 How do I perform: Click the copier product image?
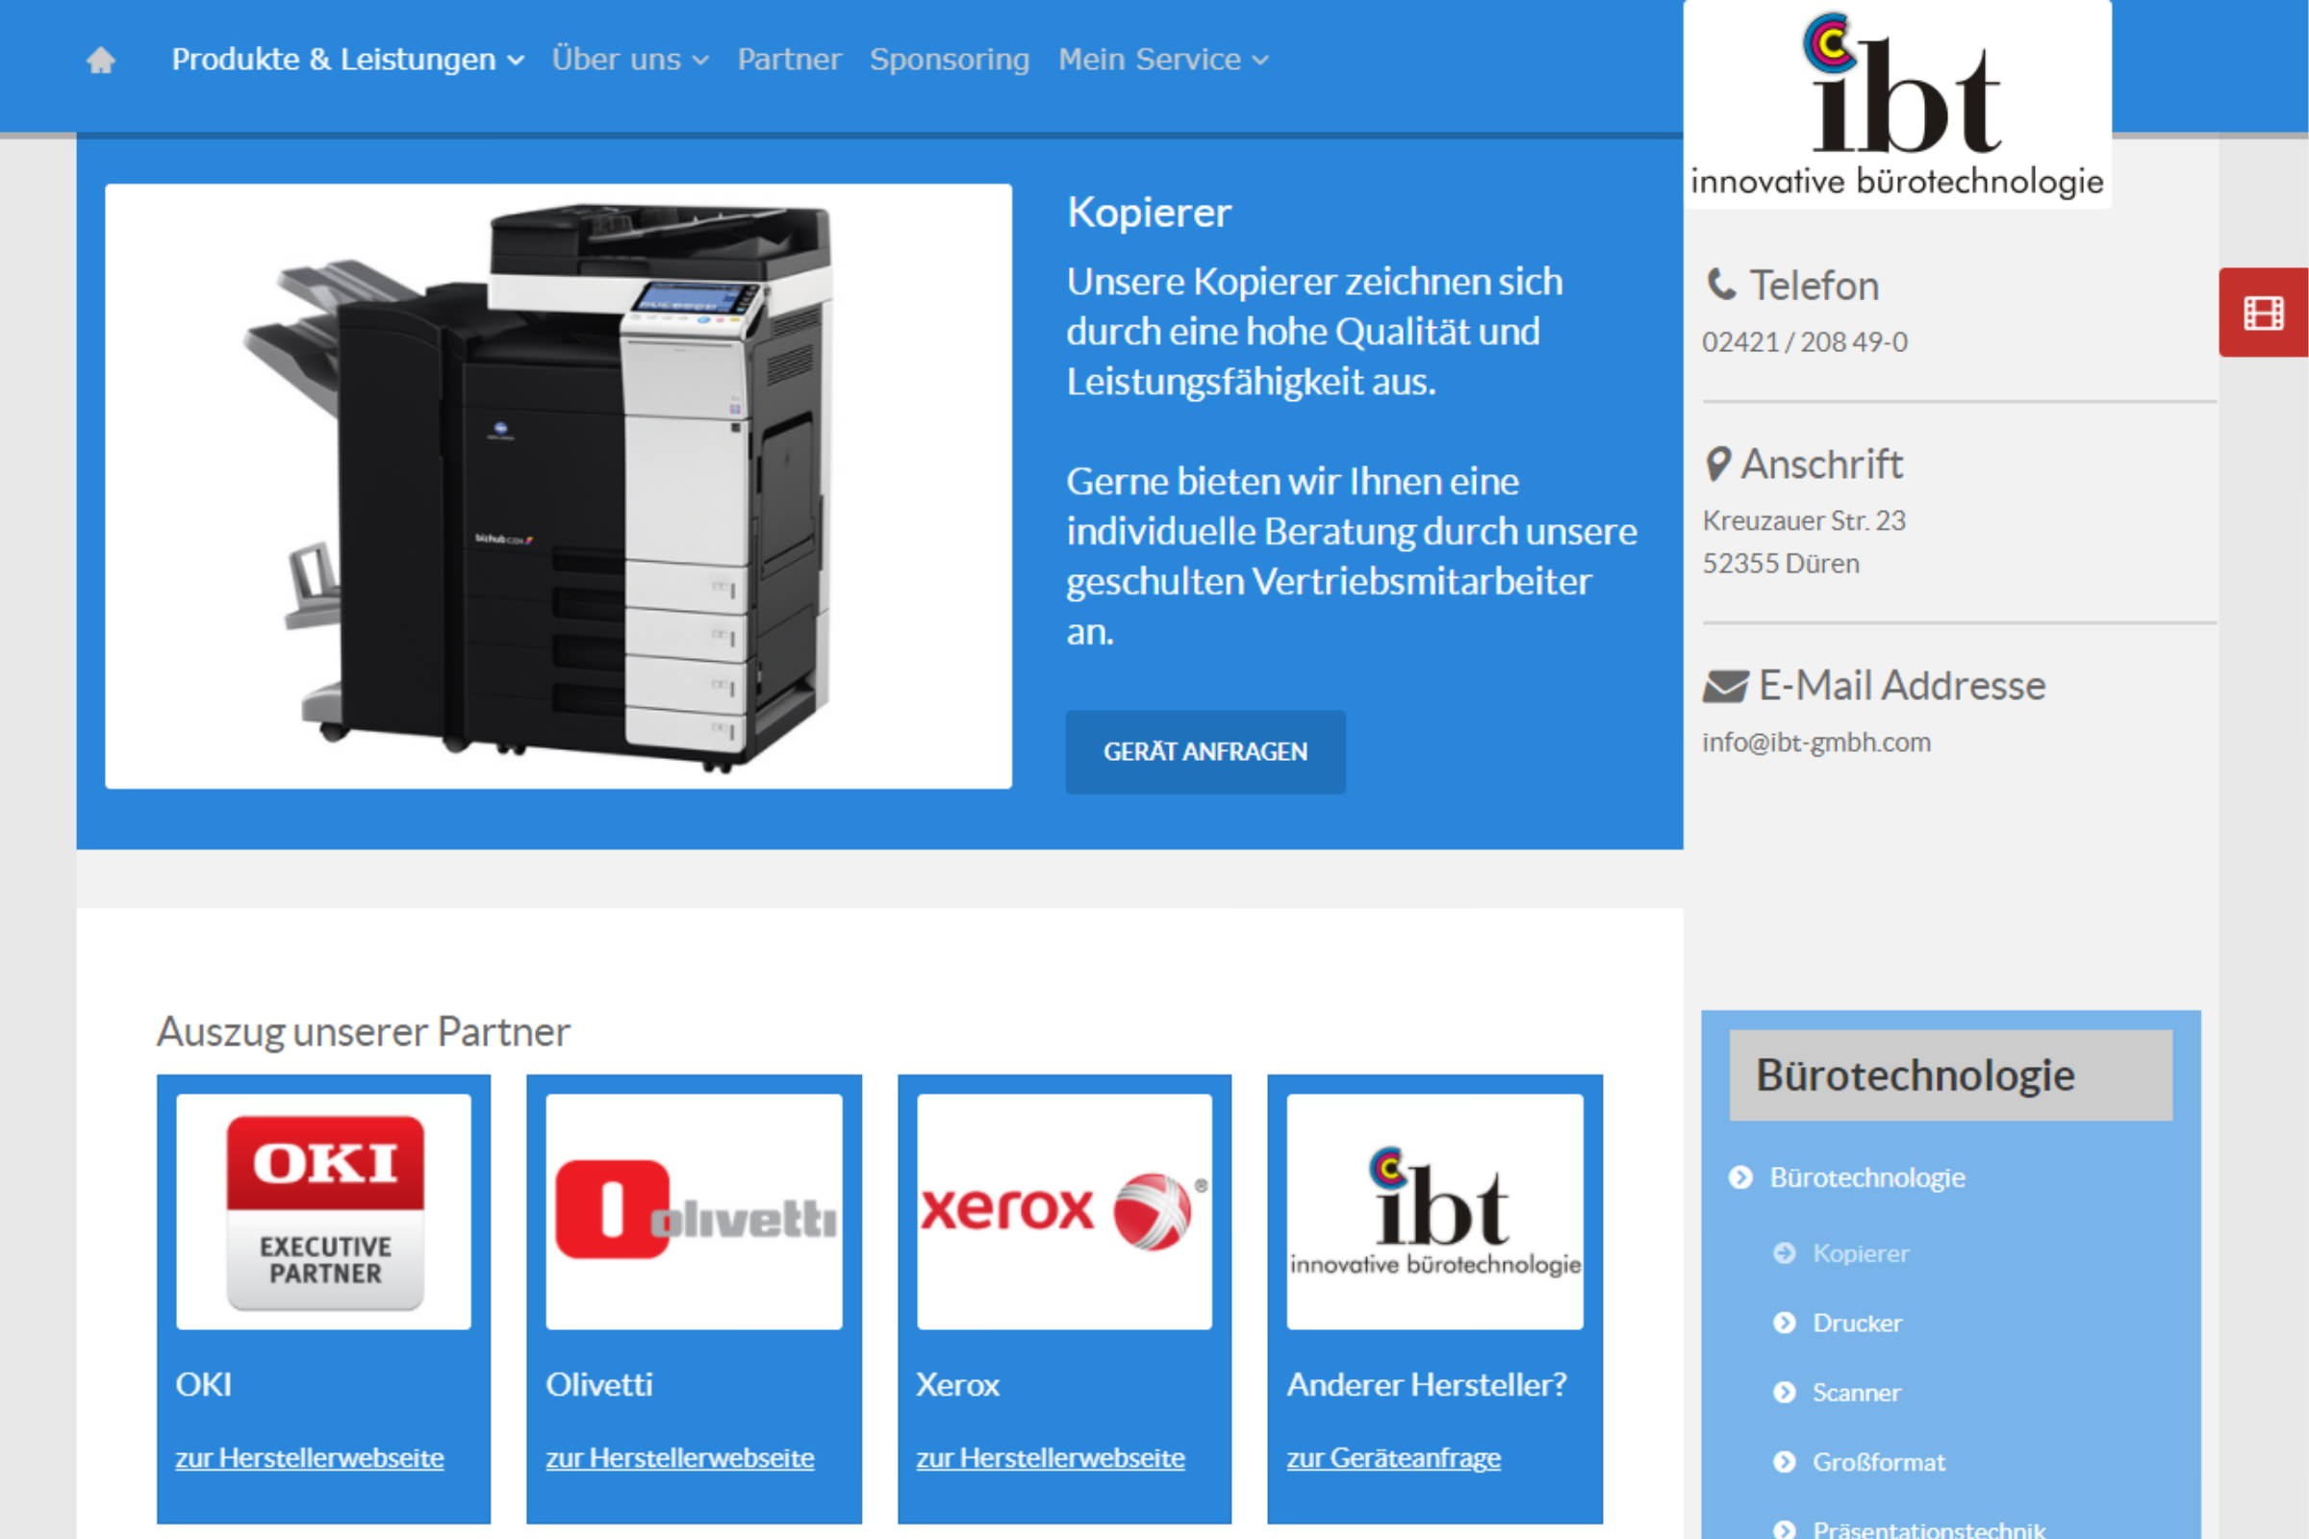pos(558,486)
